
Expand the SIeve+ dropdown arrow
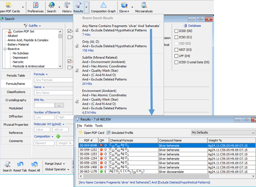coord(132,7)
